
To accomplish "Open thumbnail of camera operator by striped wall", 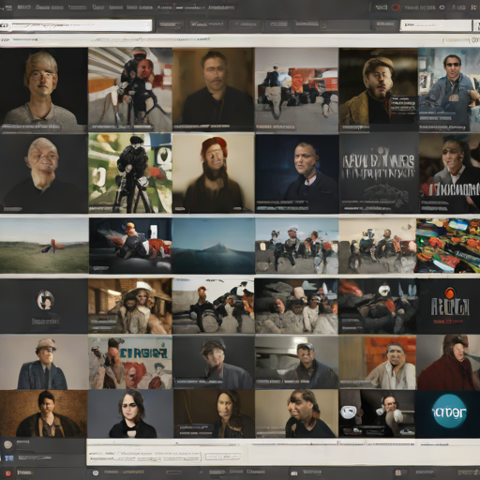I will (130, 90).
